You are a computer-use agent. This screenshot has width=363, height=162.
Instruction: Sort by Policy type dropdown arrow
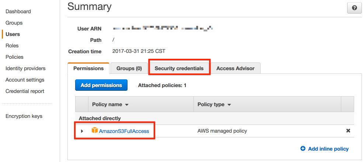pyautogui.click(x=229, y=105)
